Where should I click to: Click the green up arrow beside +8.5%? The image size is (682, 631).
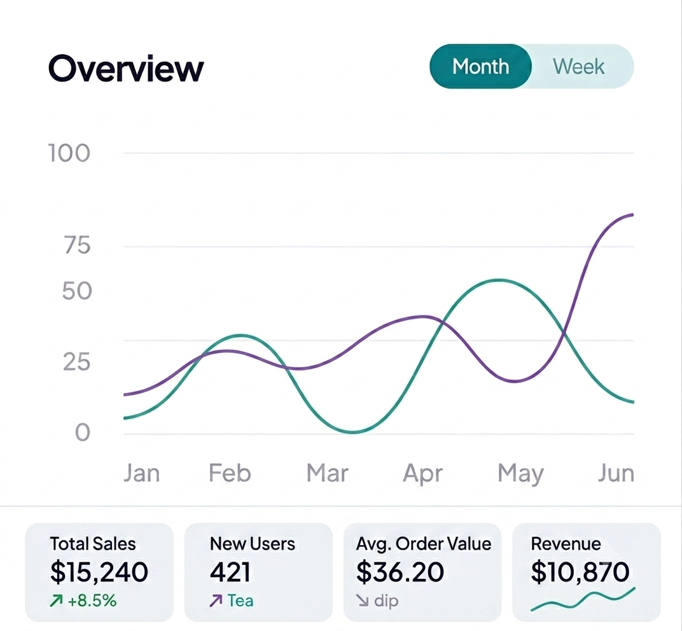[56, 601]
